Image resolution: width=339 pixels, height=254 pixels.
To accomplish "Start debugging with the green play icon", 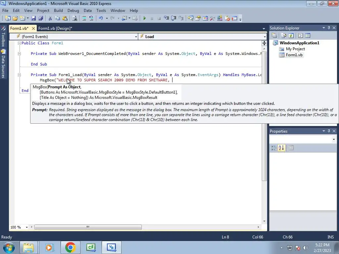I will click(x=144, y=19).
